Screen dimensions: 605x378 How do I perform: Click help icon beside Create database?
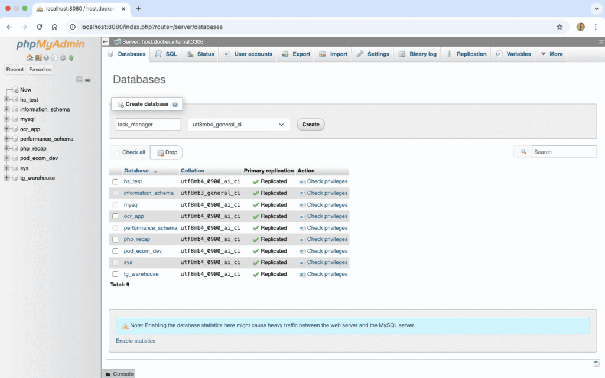pyautogui.click(x=175, y=105)
